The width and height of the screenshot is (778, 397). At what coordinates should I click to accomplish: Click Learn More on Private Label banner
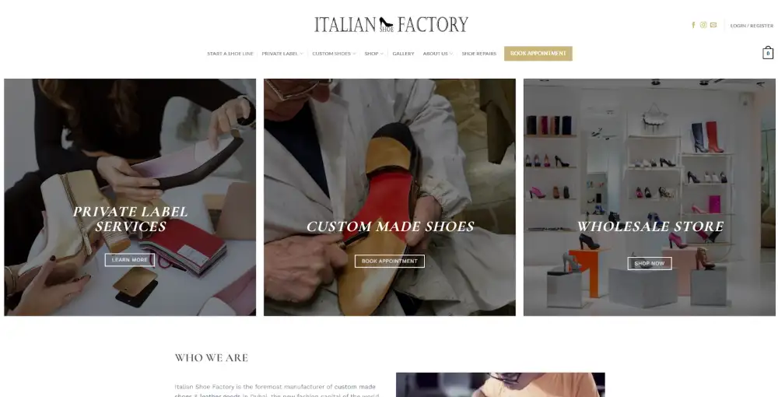(x=129, y=259)
